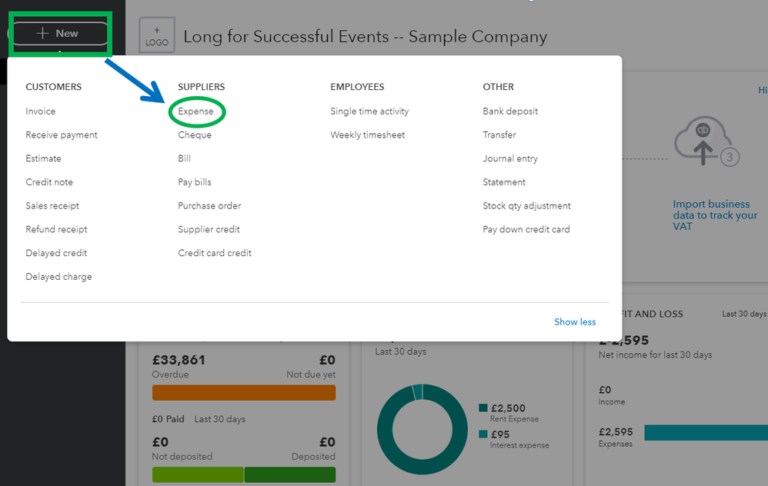Image resolution: width=768 pixels, height=486 pixels.
Task: Click the + New button
Action: [58, 33]
